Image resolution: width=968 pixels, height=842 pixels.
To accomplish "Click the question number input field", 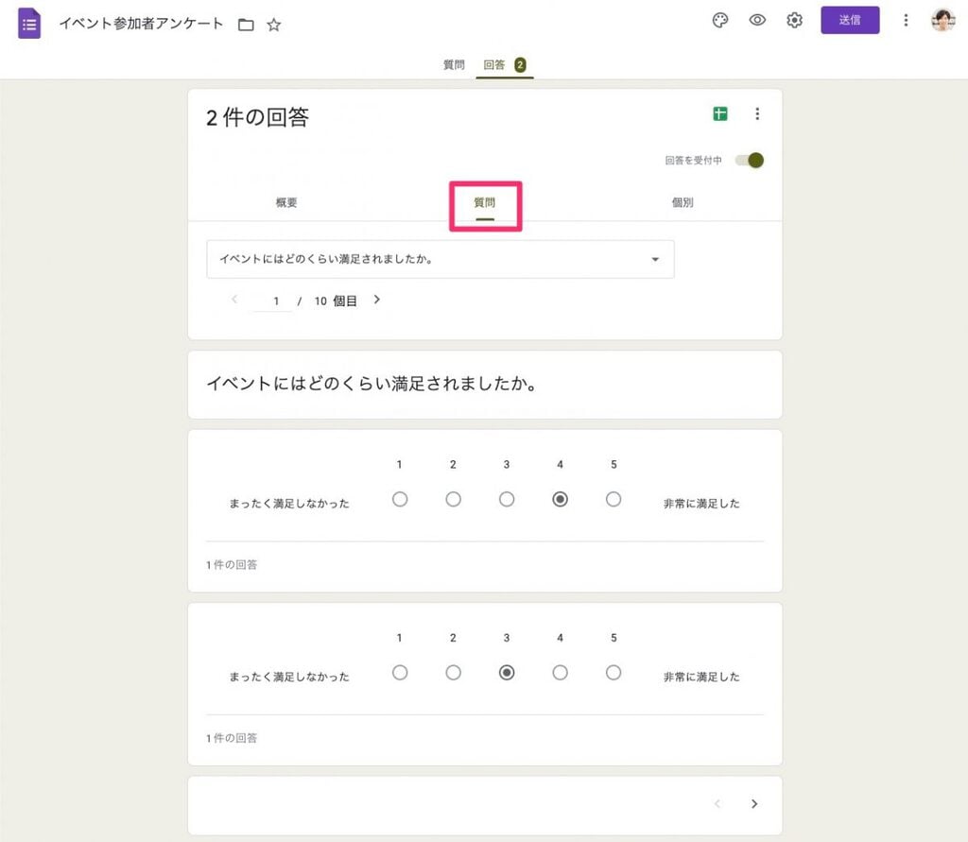I will pyautogui.click(x=275, y=301).
